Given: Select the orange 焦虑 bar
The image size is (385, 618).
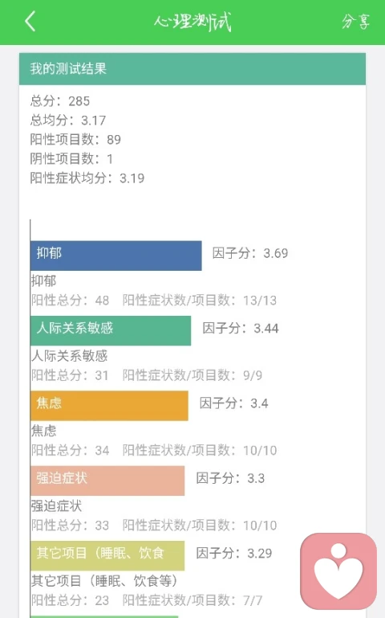Looking at the screenshot, I should point(109,406).
